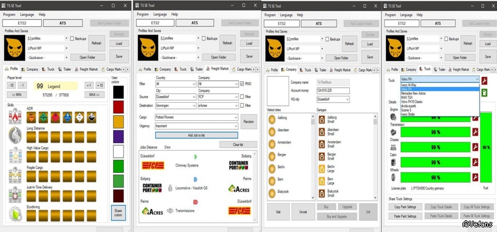Enable the Destination row Filter checkbox

coord(242,106)
